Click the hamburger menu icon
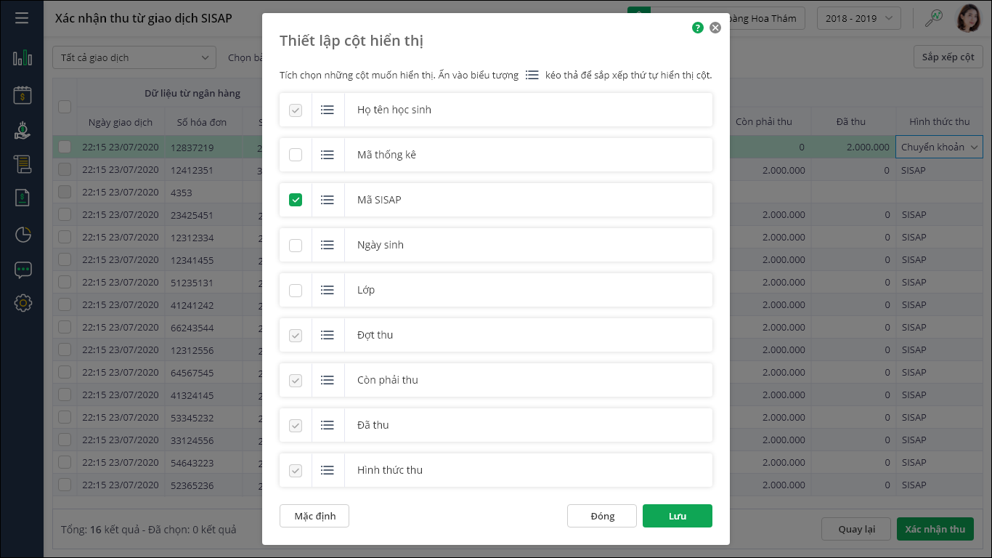The height and width of the screenshot is (558, 992). point(22,17)
